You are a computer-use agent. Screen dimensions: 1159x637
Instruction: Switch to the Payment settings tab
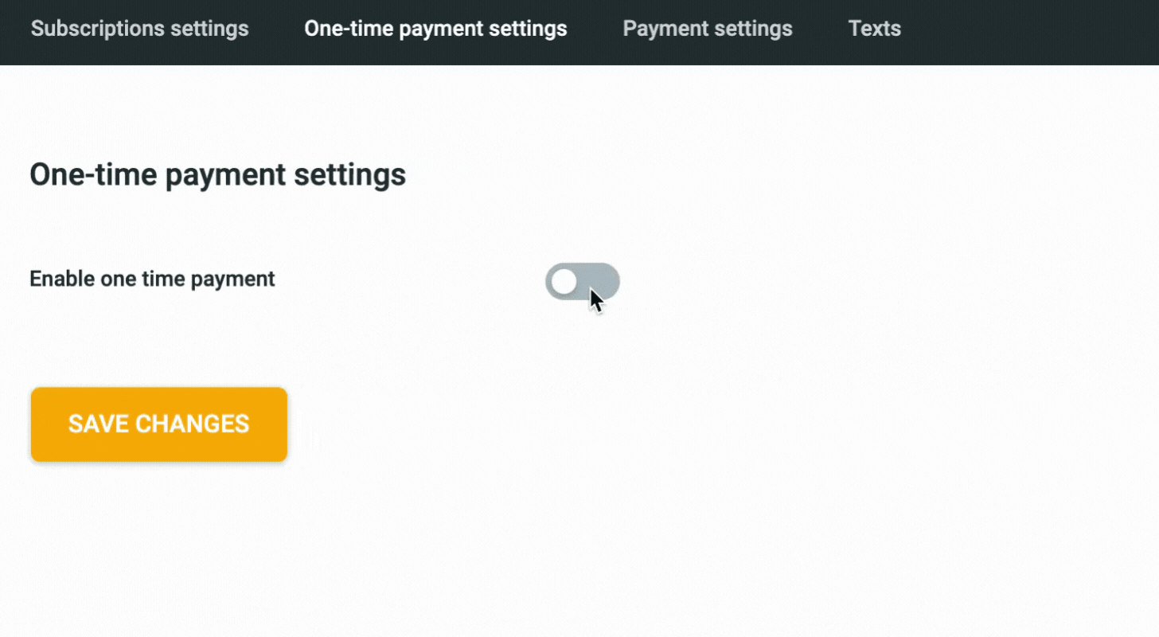click(707, 29)
